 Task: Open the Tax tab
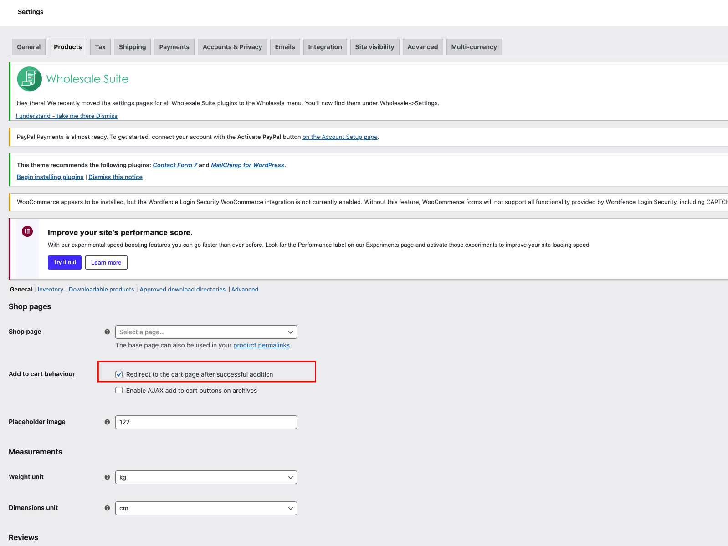click(x=100, y=47)
